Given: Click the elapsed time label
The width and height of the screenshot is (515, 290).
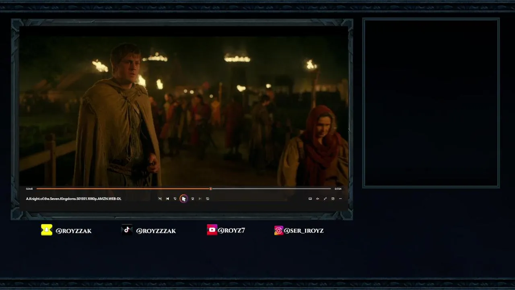Looking at the screenshot, I should [x=29, y=188].
